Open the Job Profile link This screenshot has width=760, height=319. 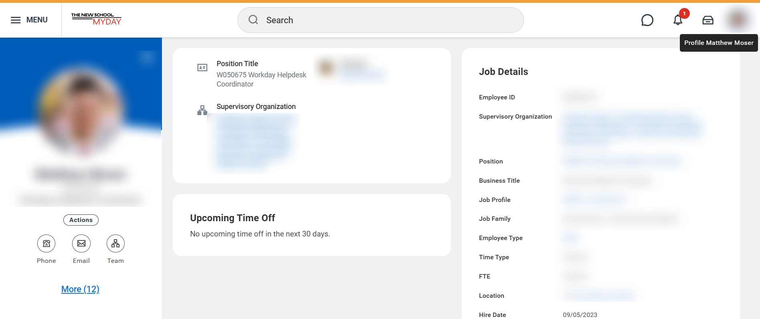(x=594, y=200)
